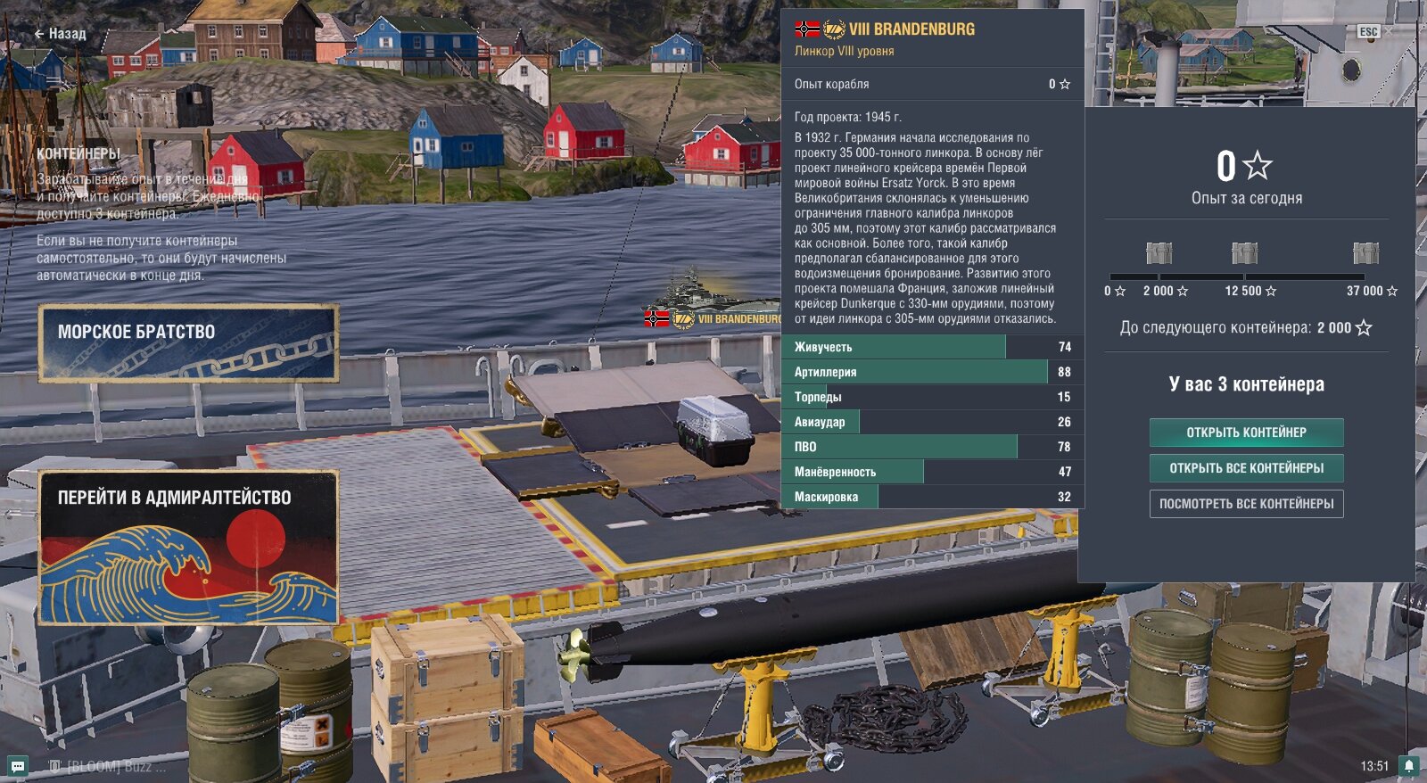Select the container icon above 2 000

(1159, 253)
